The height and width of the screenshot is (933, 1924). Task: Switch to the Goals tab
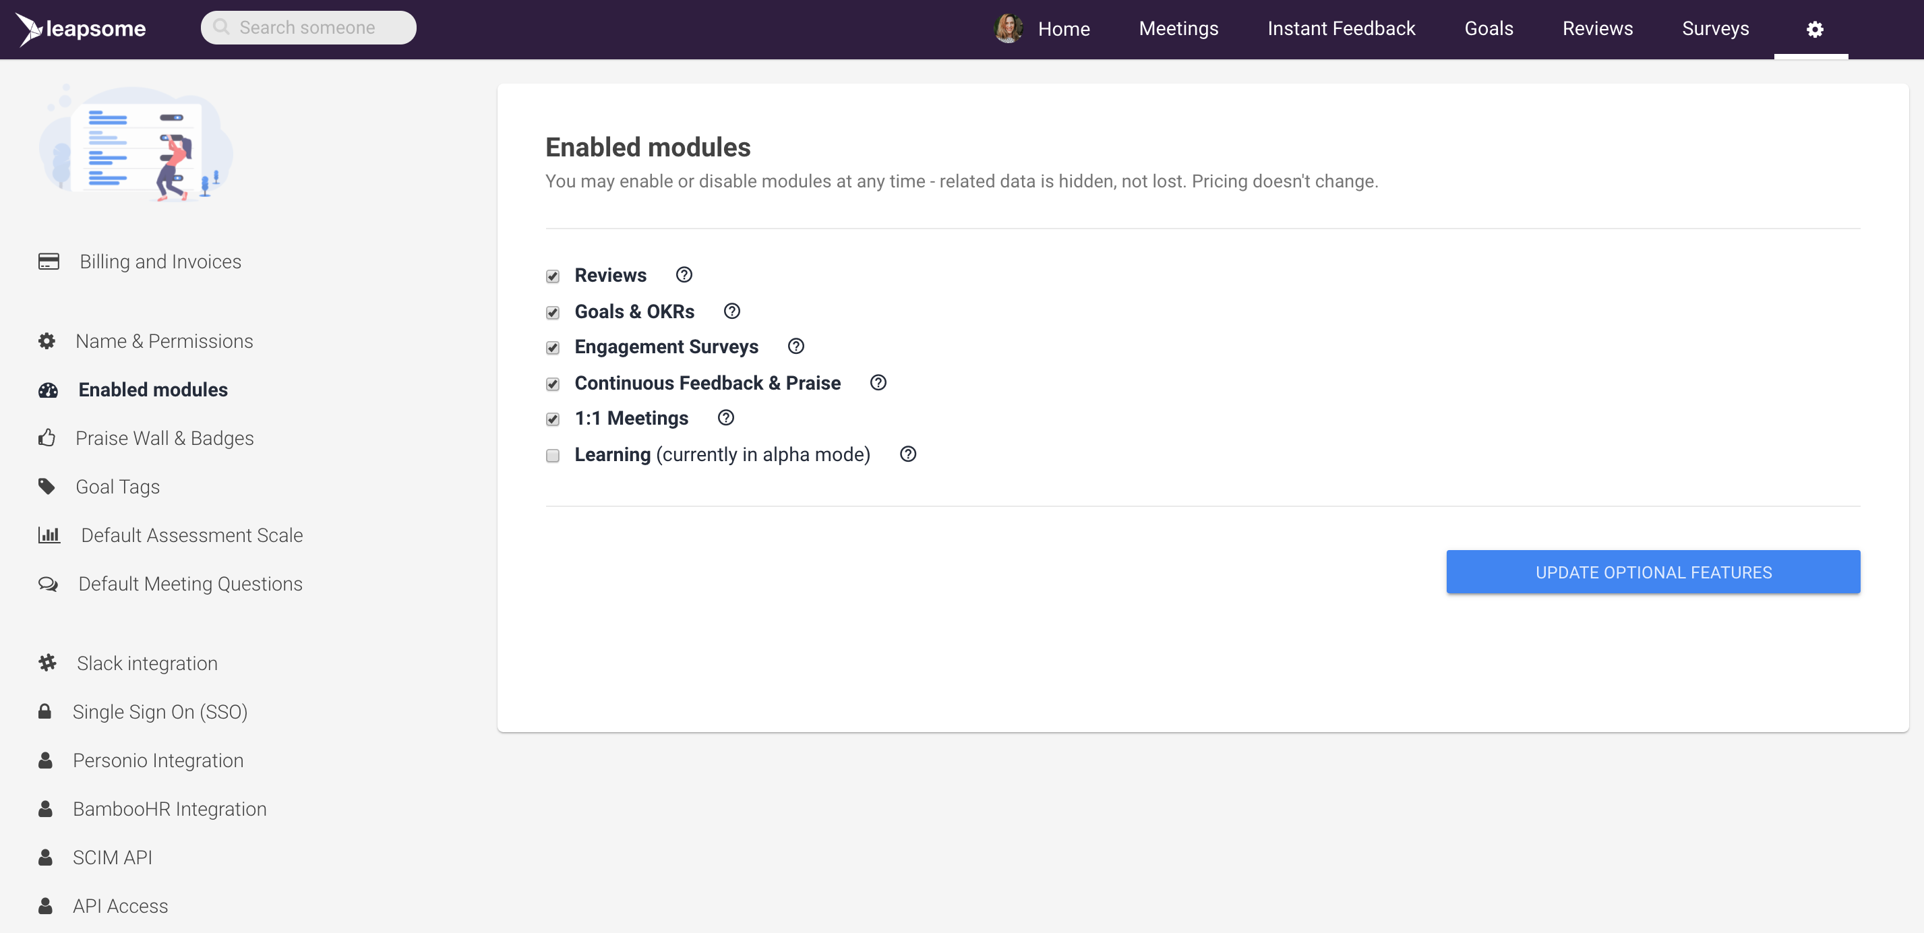(x=1489, y=28)
